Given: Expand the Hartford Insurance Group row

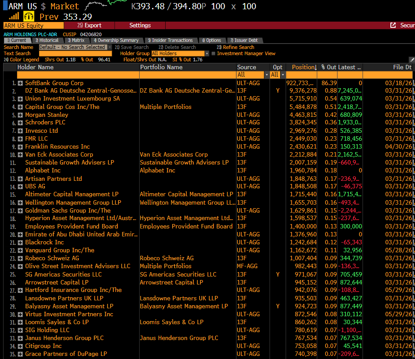Looking at the screenshot, I should [x=20, y=290].
